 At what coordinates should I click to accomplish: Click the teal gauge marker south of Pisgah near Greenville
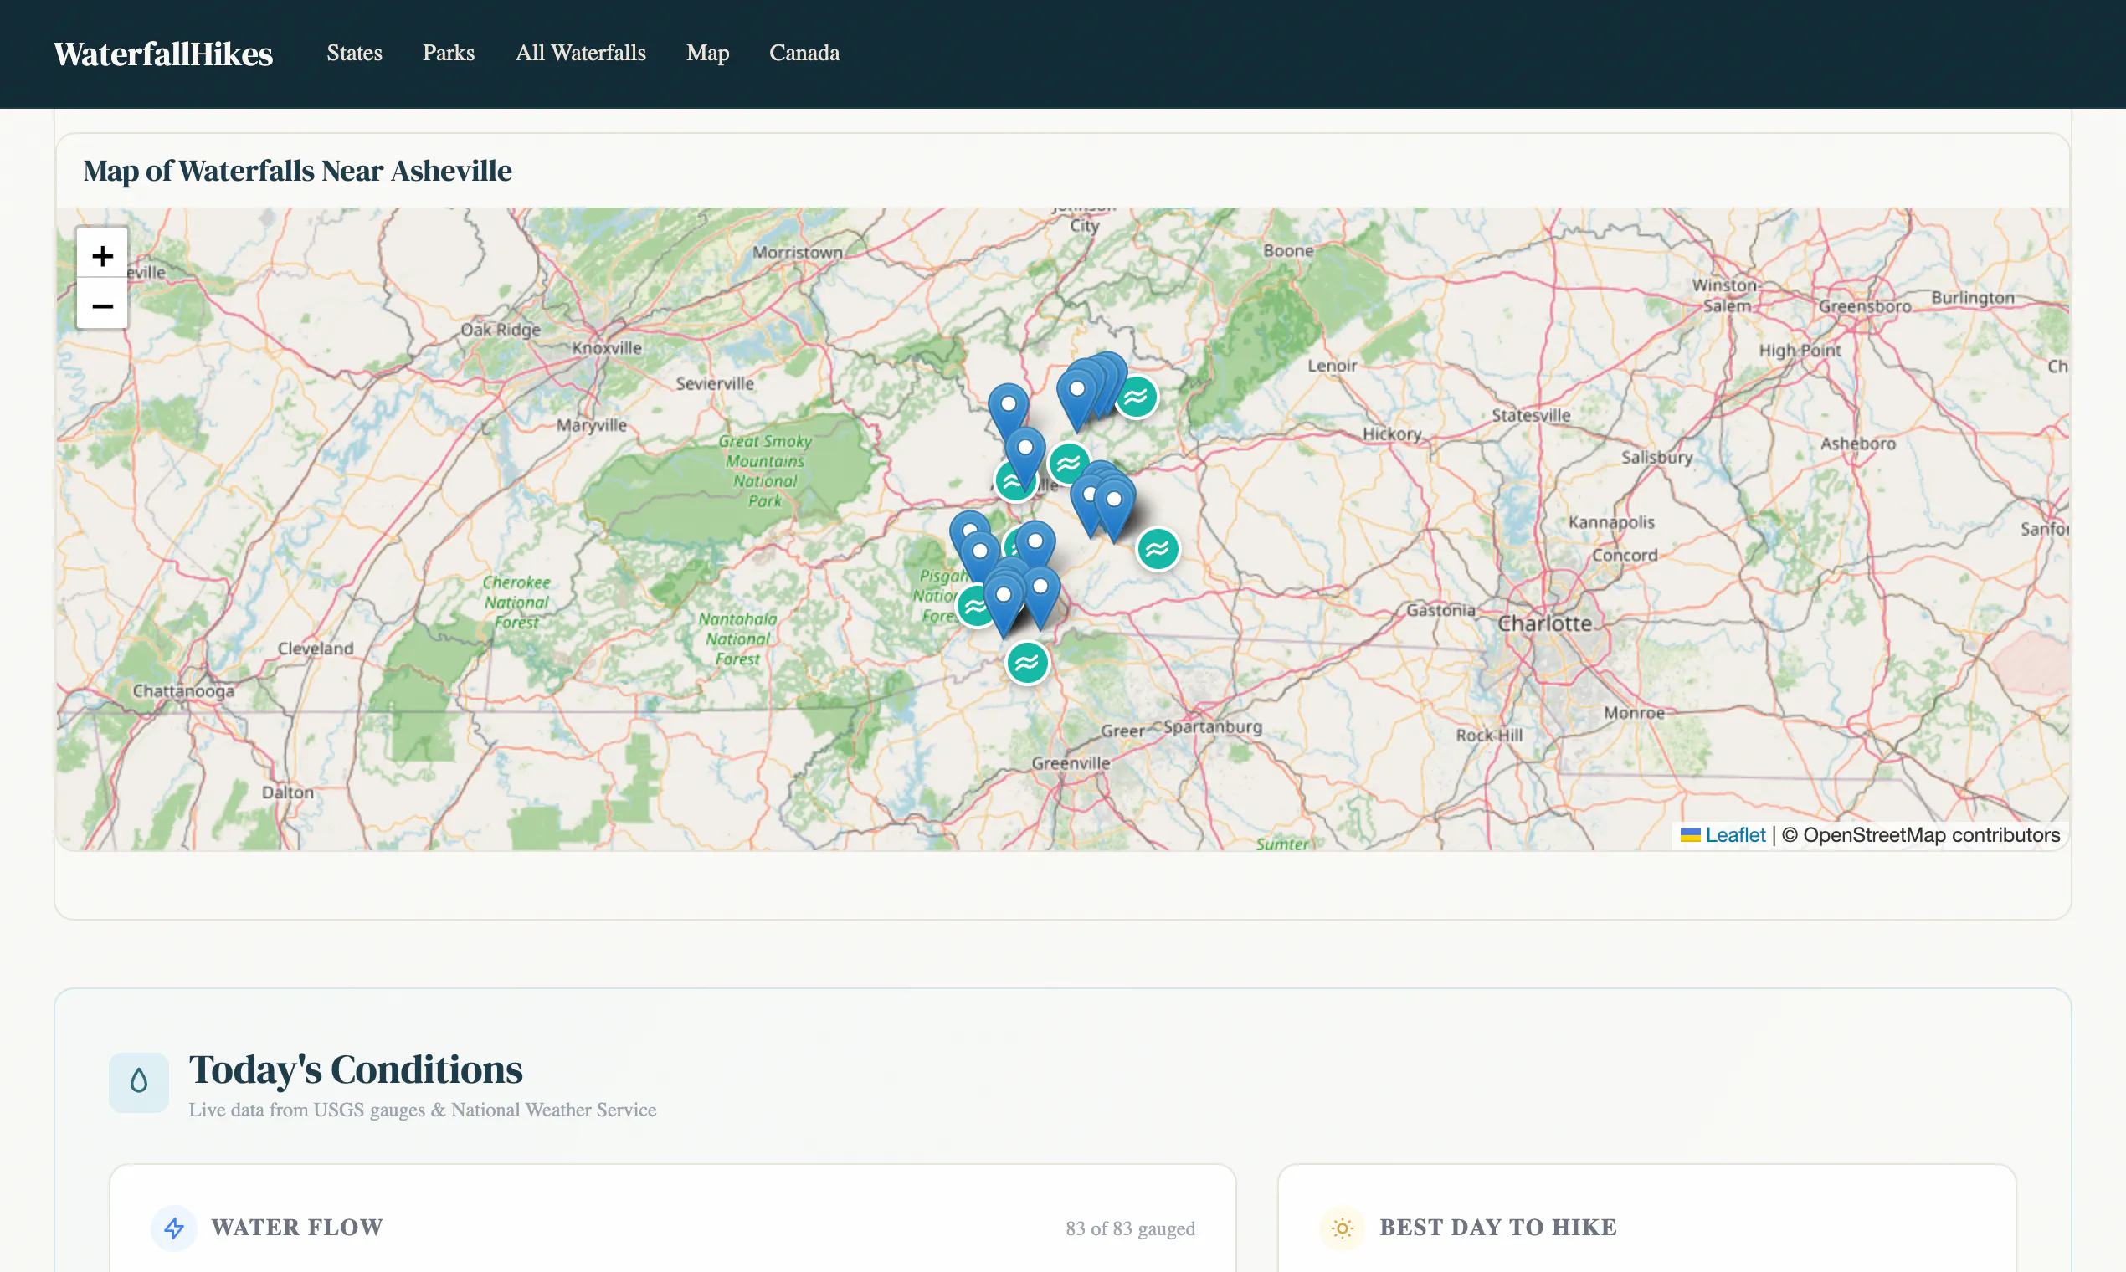click(1027, 662)
